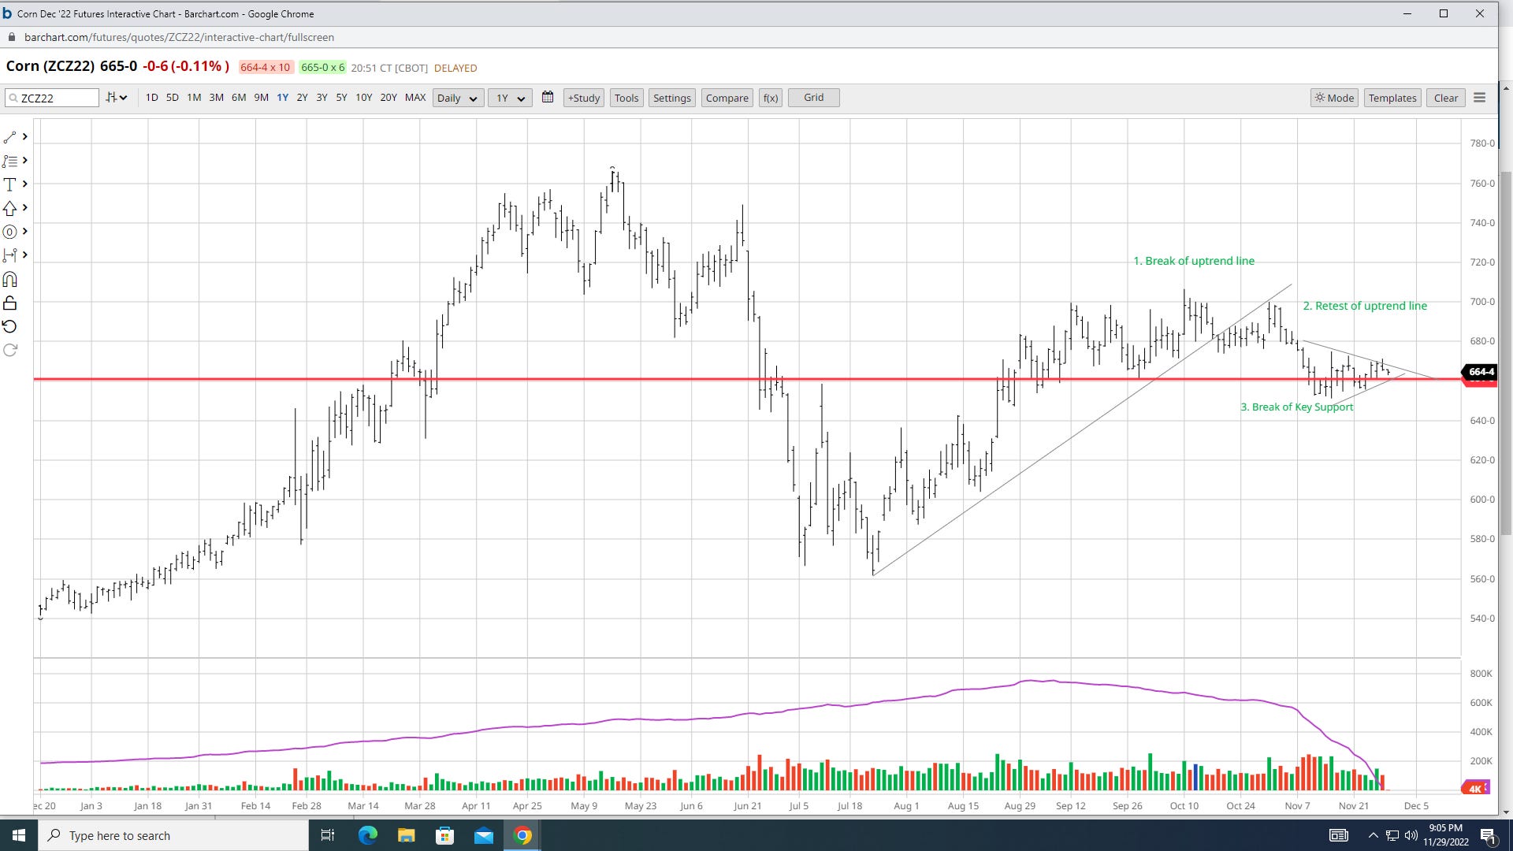This screenshot has width=1513, height=851.
Task: Select the Text annotation tool
Action: pyautogui.click(x=10, y=184)
